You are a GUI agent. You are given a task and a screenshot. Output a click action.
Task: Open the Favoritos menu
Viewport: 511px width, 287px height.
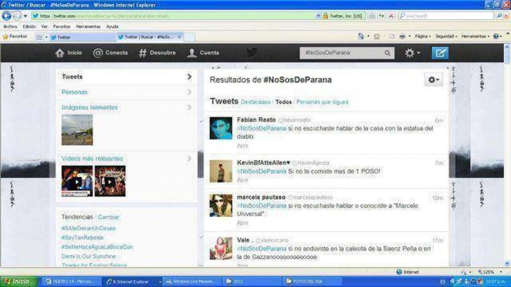pyautogui.click(x=62, y=27)
